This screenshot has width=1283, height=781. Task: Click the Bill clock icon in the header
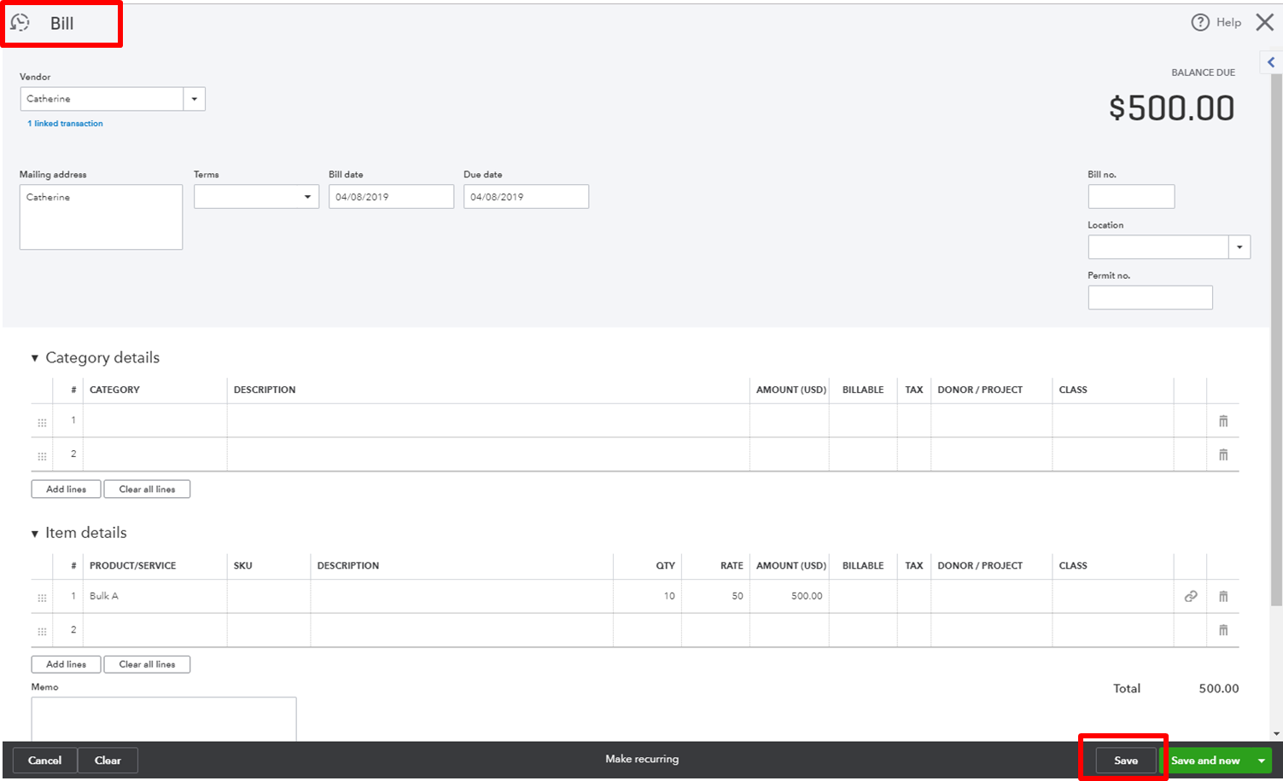click(x=20, y=22)
